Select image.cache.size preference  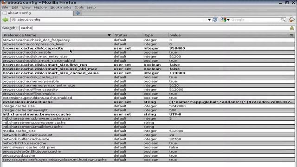point(148,106)
